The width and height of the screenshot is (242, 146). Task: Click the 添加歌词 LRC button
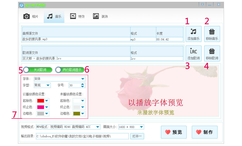(193, 53)
